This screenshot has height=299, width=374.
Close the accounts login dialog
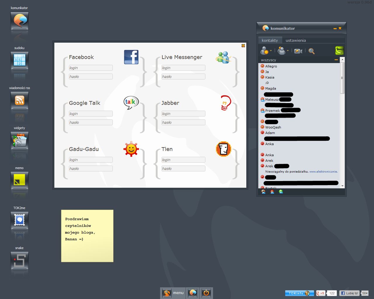pos(243,46)
